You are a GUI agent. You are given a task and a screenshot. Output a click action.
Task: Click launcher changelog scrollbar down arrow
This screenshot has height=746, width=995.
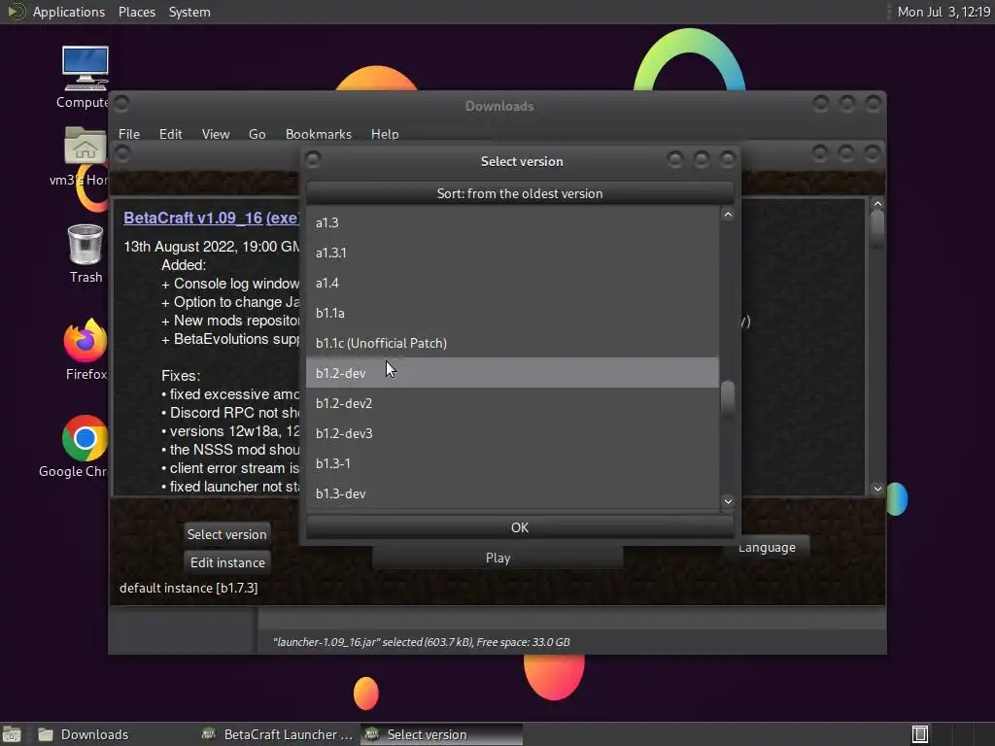[877, 489]
